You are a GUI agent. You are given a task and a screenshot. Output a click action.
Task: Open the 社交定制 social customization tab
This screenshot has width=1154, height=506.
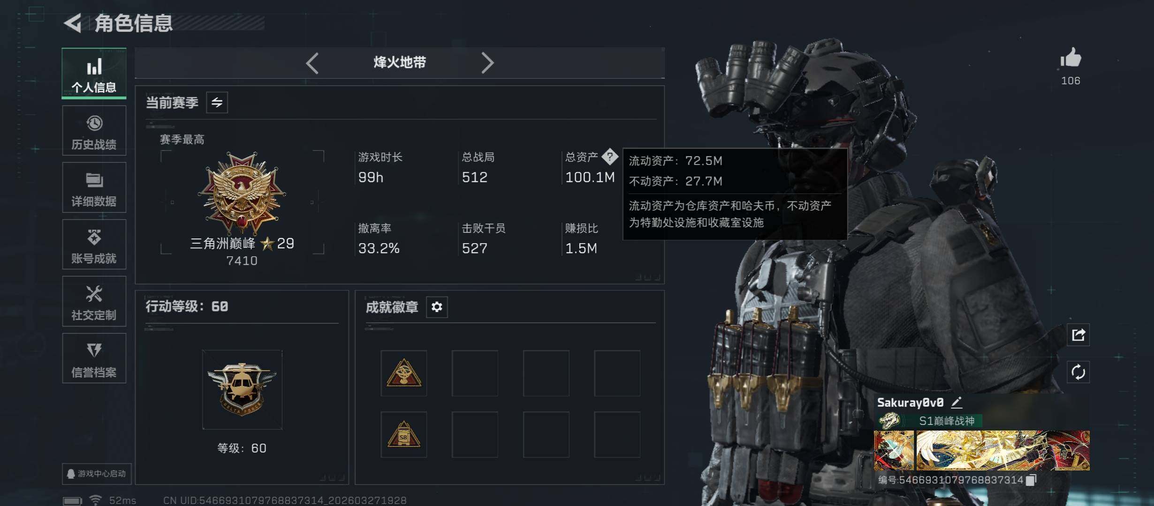[x=94, y=301]
